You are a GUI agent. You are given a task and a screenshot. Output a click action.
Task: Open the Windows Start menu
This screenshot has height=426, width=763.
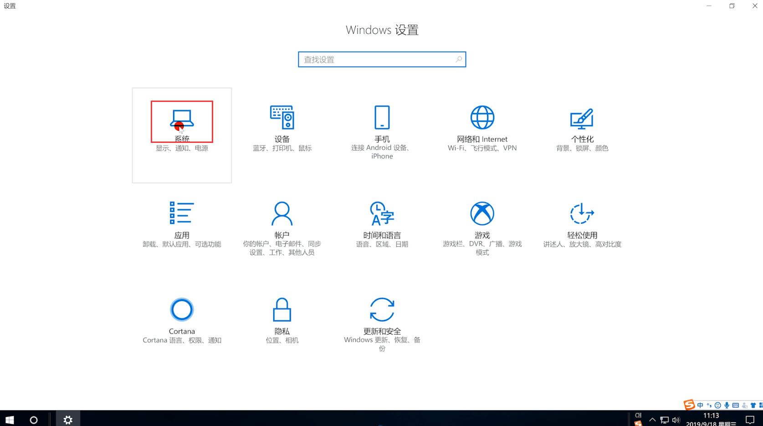pyautogui.click(x=10, y=420)
